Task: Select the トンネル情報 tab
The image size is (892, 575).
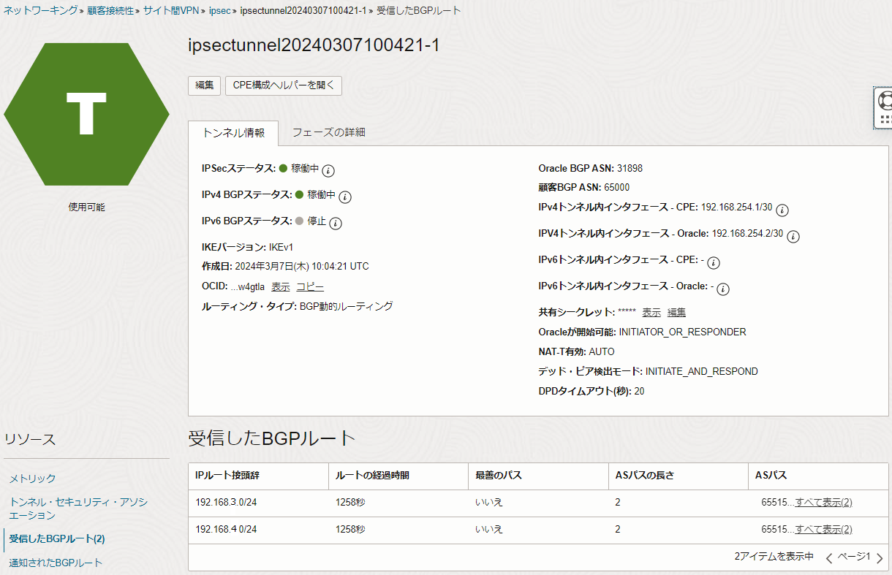Action: [x=233, y=133]
